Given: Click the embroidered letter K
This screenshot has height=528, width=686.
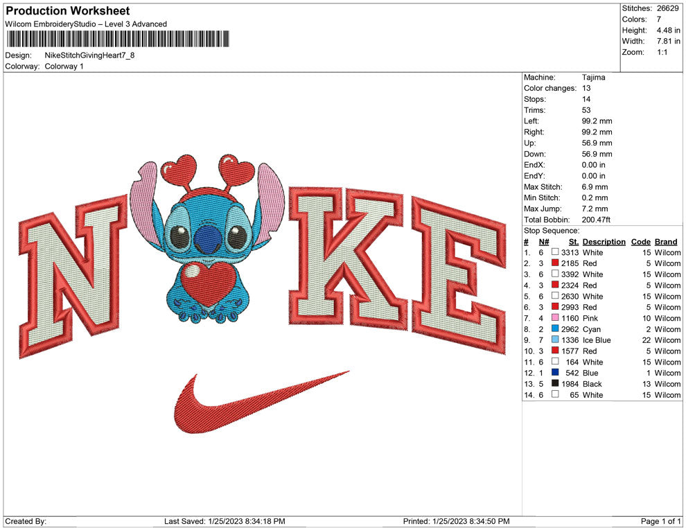Looking at the screenshot, I should (x=349, y=258).
